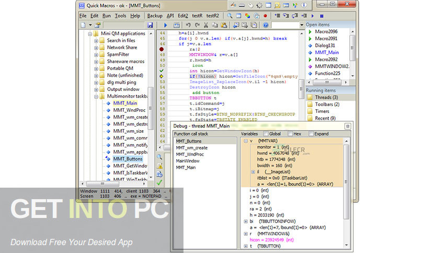Expand the Network Share folder
Image resolution: width=437 pixels, height=253 pixels.
(x=96, y=48)
